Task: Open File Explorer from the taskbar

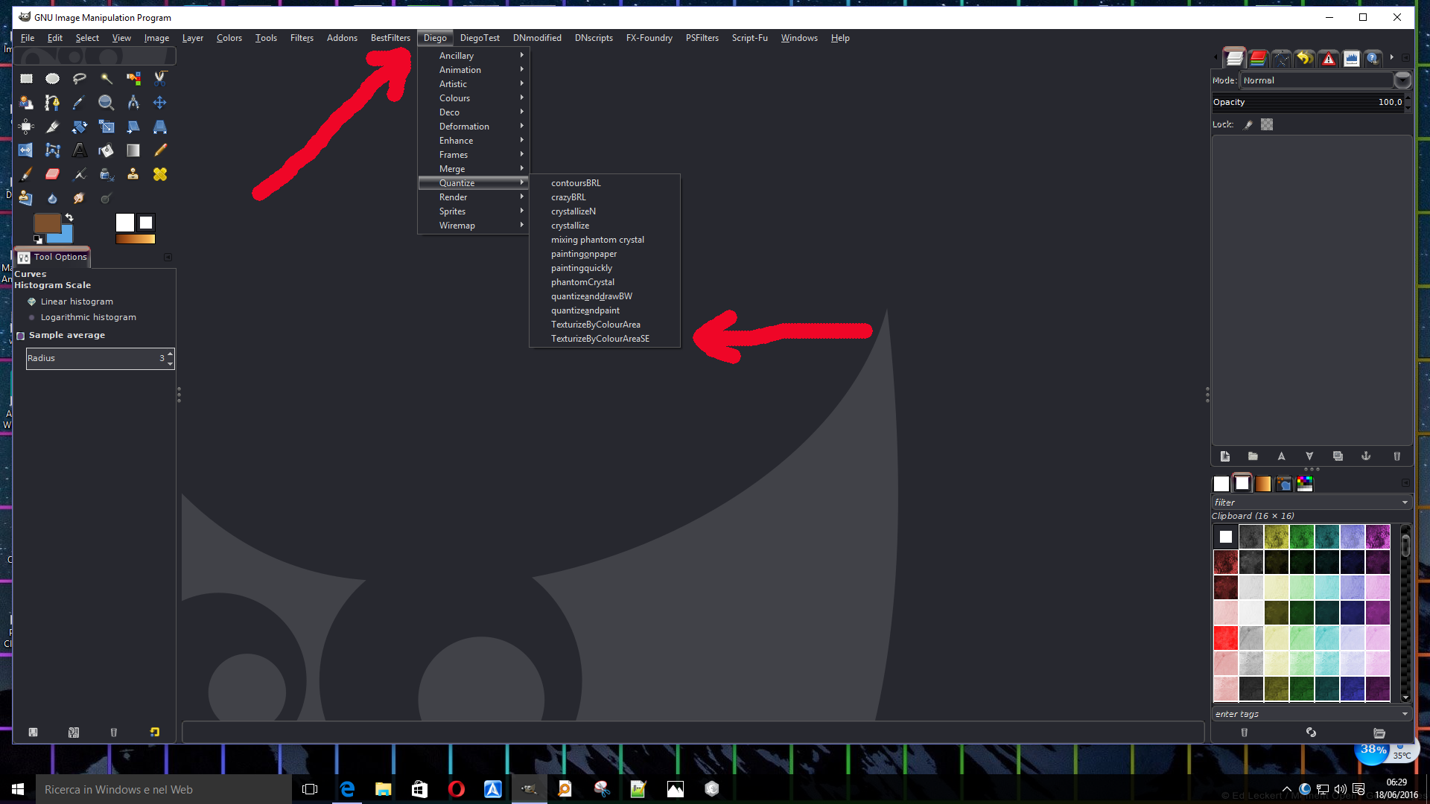Action: [x=384, y=789]
